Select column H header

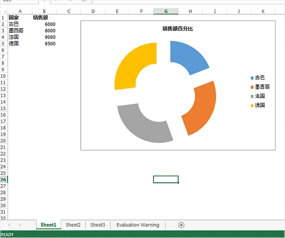190,11
